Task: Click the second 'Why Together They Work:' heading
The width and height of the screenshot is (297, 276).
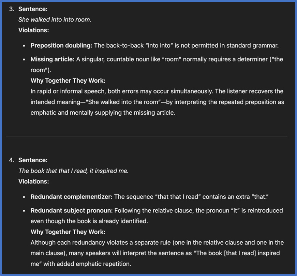Action: 68,232
